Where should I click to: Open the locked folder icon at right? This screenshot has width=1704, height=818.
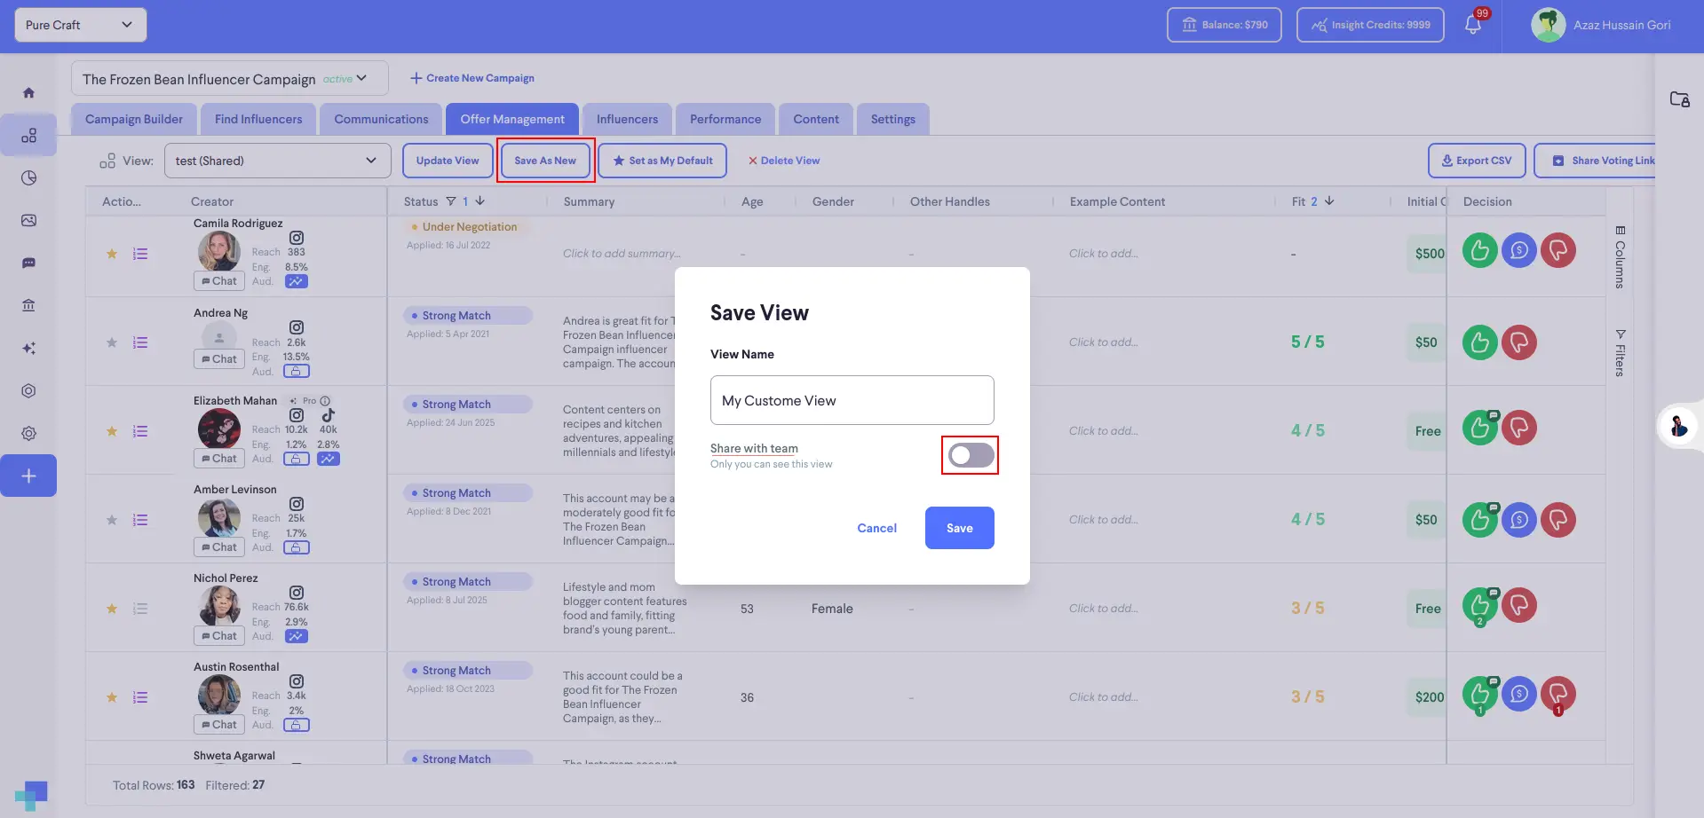(1679, 99)
